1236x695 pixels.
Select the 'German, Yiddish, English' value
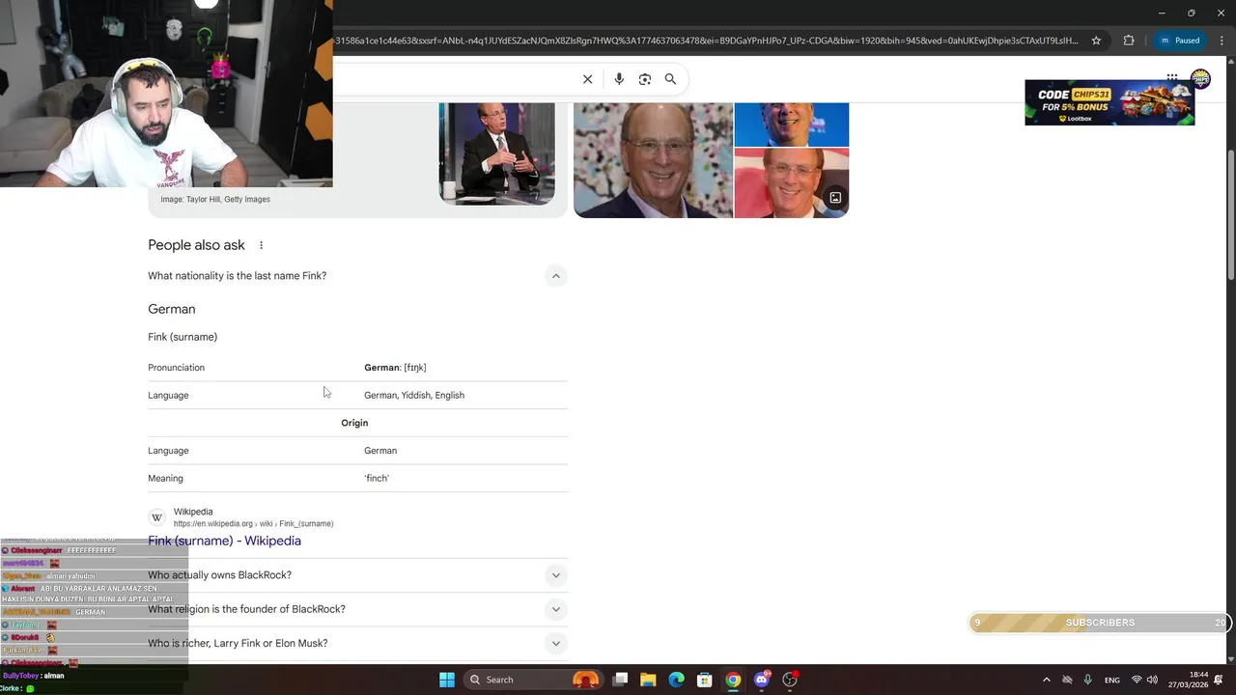coord(414,395)
